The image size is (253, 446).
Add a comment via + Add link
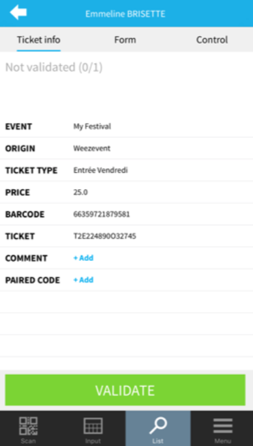[x=83, y=258]
